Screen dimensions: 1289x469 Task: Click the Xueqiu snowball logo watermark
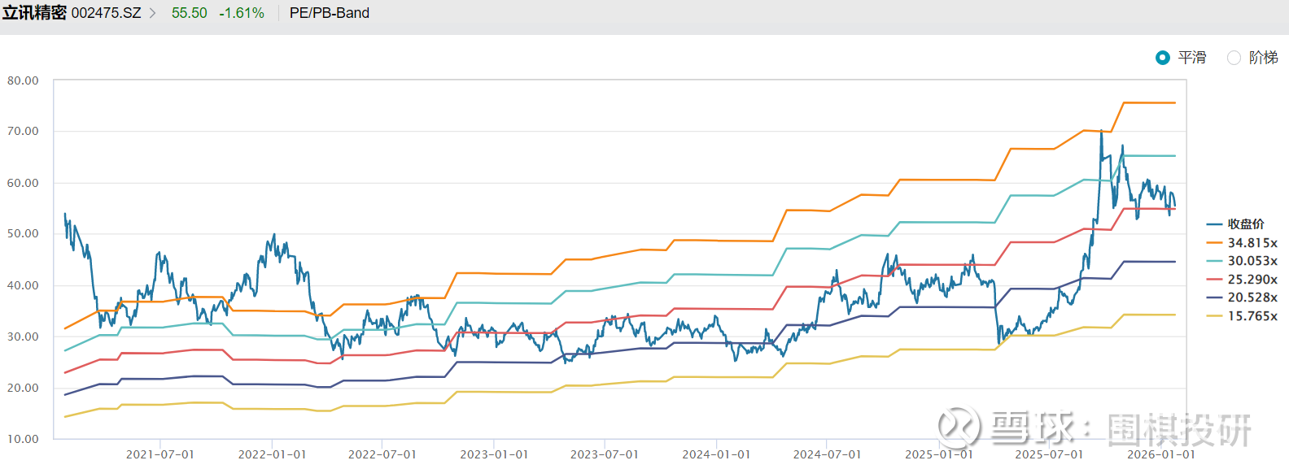click(x=959, y=427)
